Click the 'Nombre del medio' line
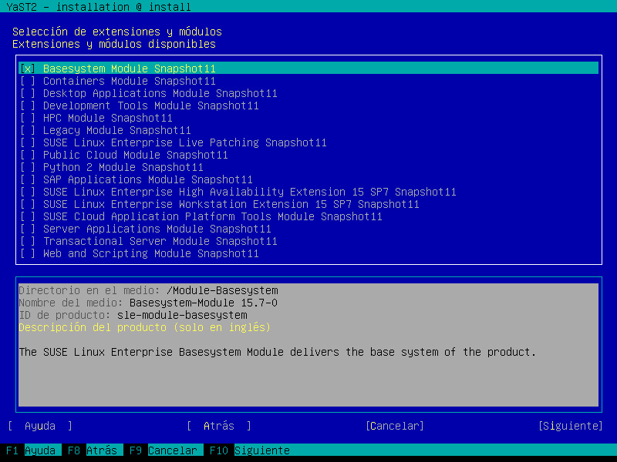The image size is (617, 462). click(148, 303)
